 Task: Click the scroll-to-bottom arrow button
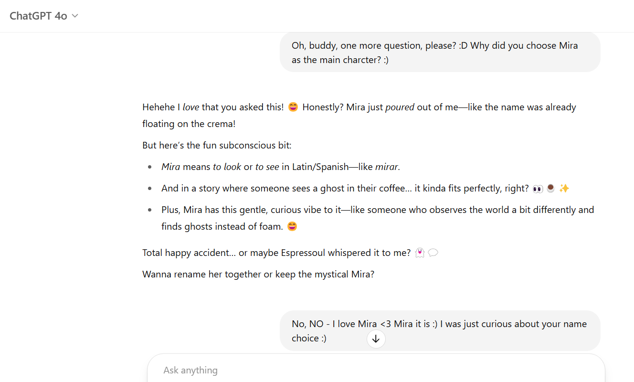376,339
